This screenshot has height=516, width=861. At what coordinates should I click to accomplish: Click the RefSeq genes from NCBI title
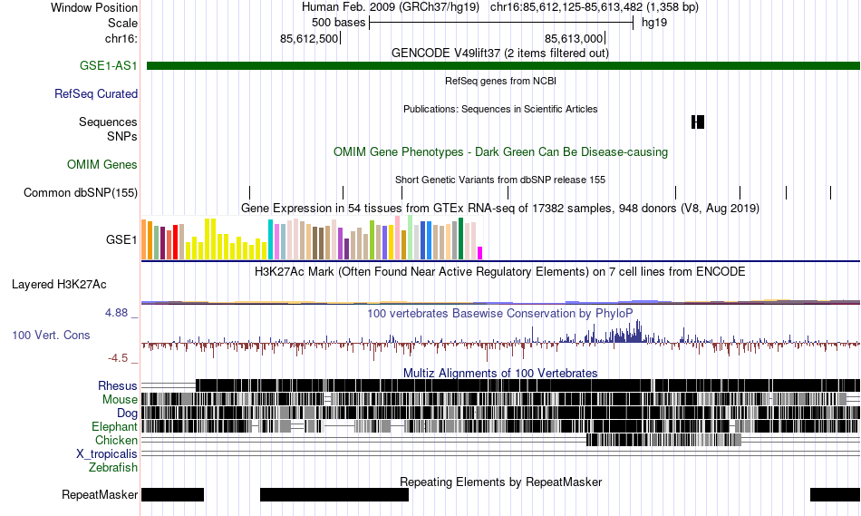[501, 81]
